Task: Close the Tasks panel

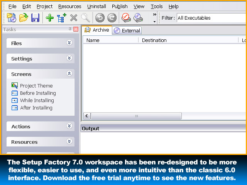Action: pos(76,29)
